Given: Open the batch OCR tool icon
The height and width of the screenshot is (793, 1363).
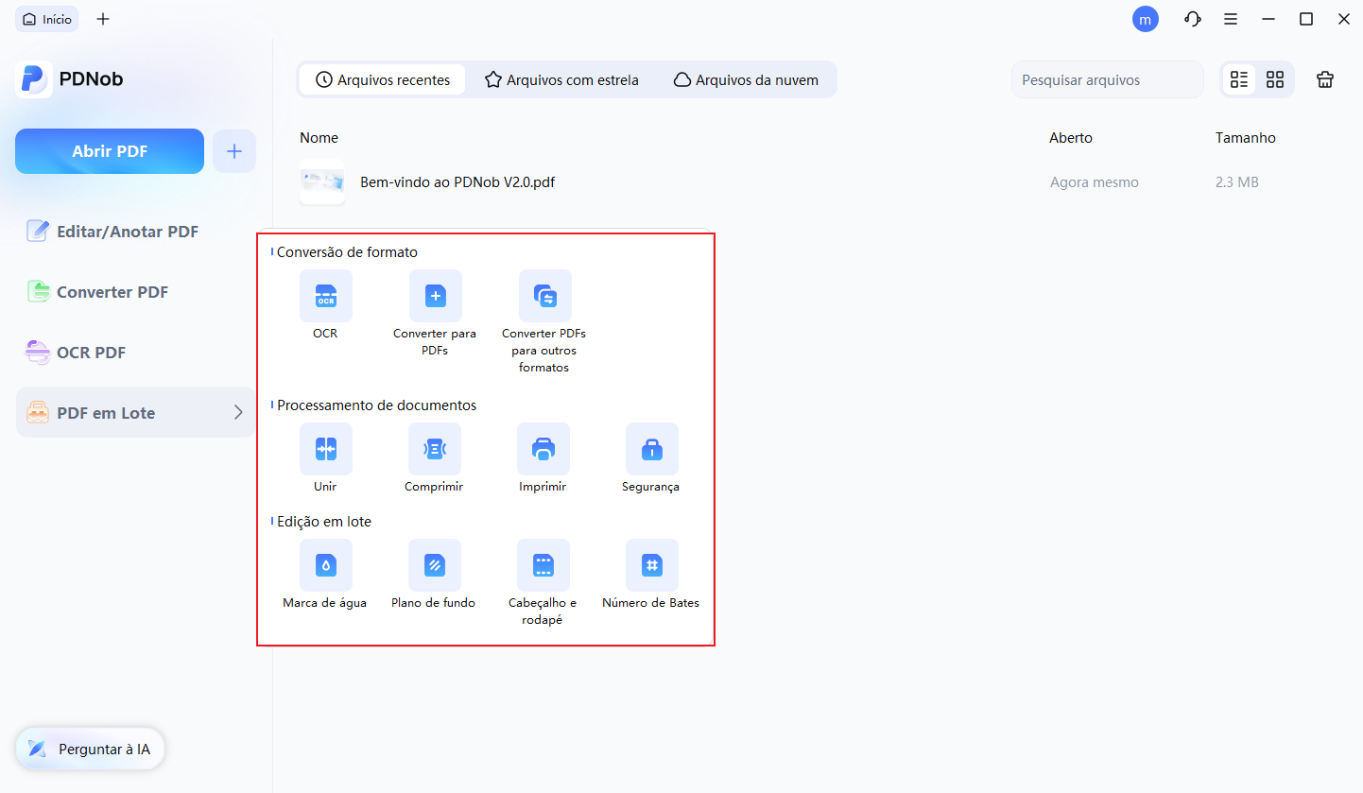Looking at the screenshot, I should 325,296.
